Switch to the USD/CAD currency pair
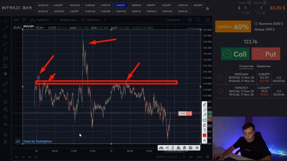 click(183, 5)
